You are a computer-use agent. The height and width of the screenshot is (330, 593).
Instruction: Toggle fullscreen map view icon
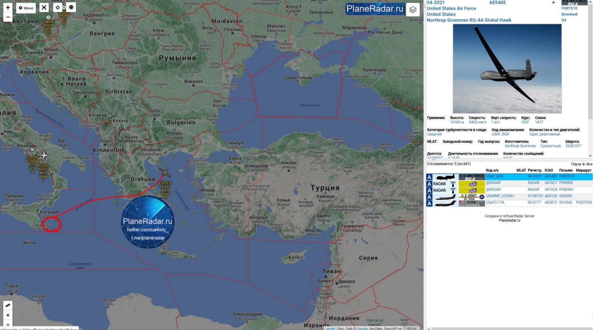pos(44,8)
